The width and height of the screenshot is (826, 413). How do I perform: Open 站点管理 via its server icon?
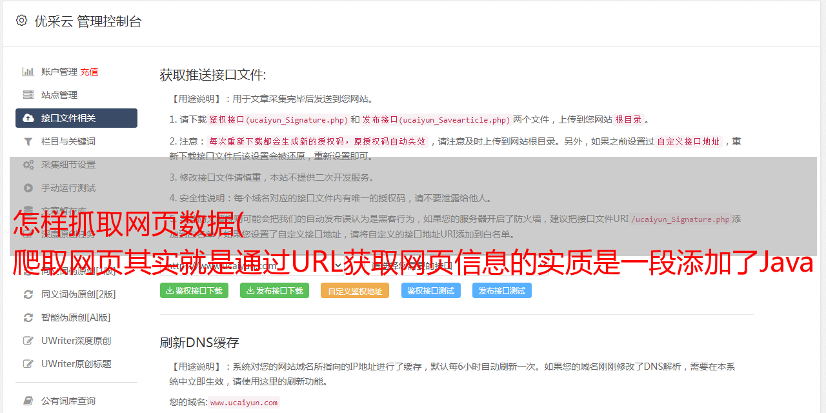[x=28, y=95]
